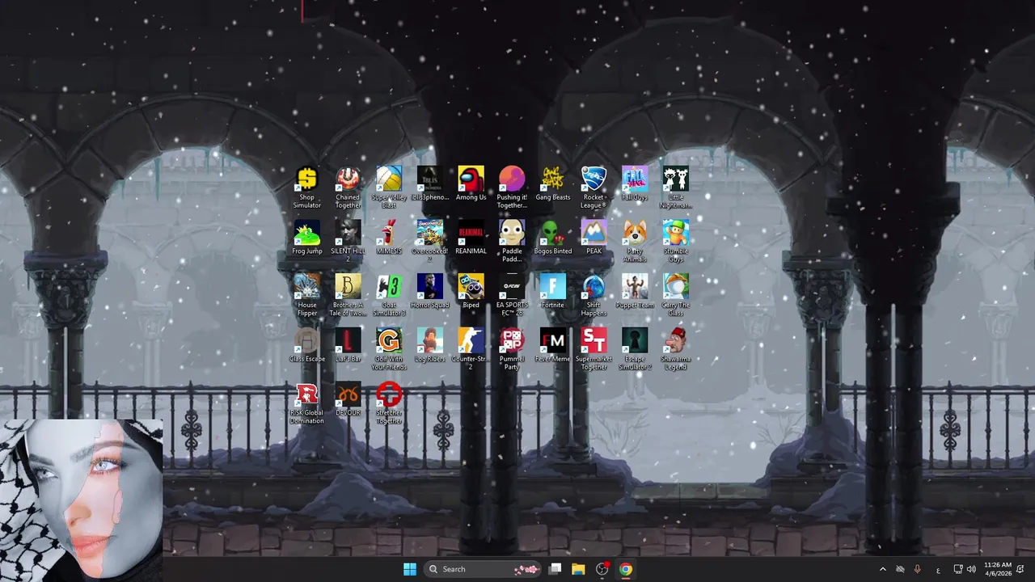Select the Shift Happens shortcut
Screen dimensions: 1035x582
point(594,296)
